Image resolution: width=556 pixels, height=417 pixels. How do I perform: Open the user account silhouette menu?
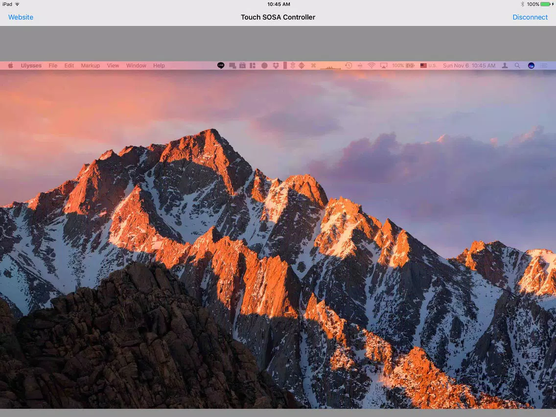(505, 66)
